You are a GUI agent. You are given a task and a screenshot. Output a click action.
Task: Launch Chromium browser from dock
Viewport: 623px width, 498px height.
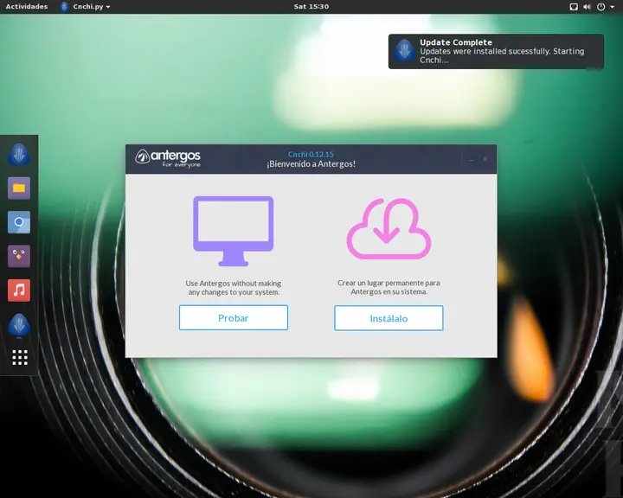(19, 222)
